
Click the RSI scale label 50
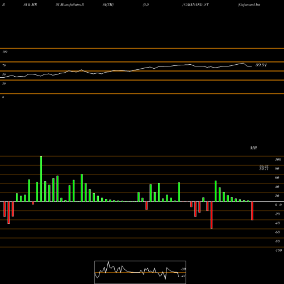pos(4,74)
